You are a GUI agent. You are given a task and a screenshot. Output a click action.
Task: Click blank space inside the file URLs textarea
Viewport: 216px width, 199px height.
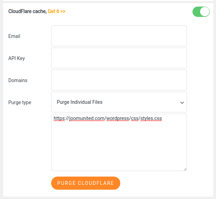point(119,148)
